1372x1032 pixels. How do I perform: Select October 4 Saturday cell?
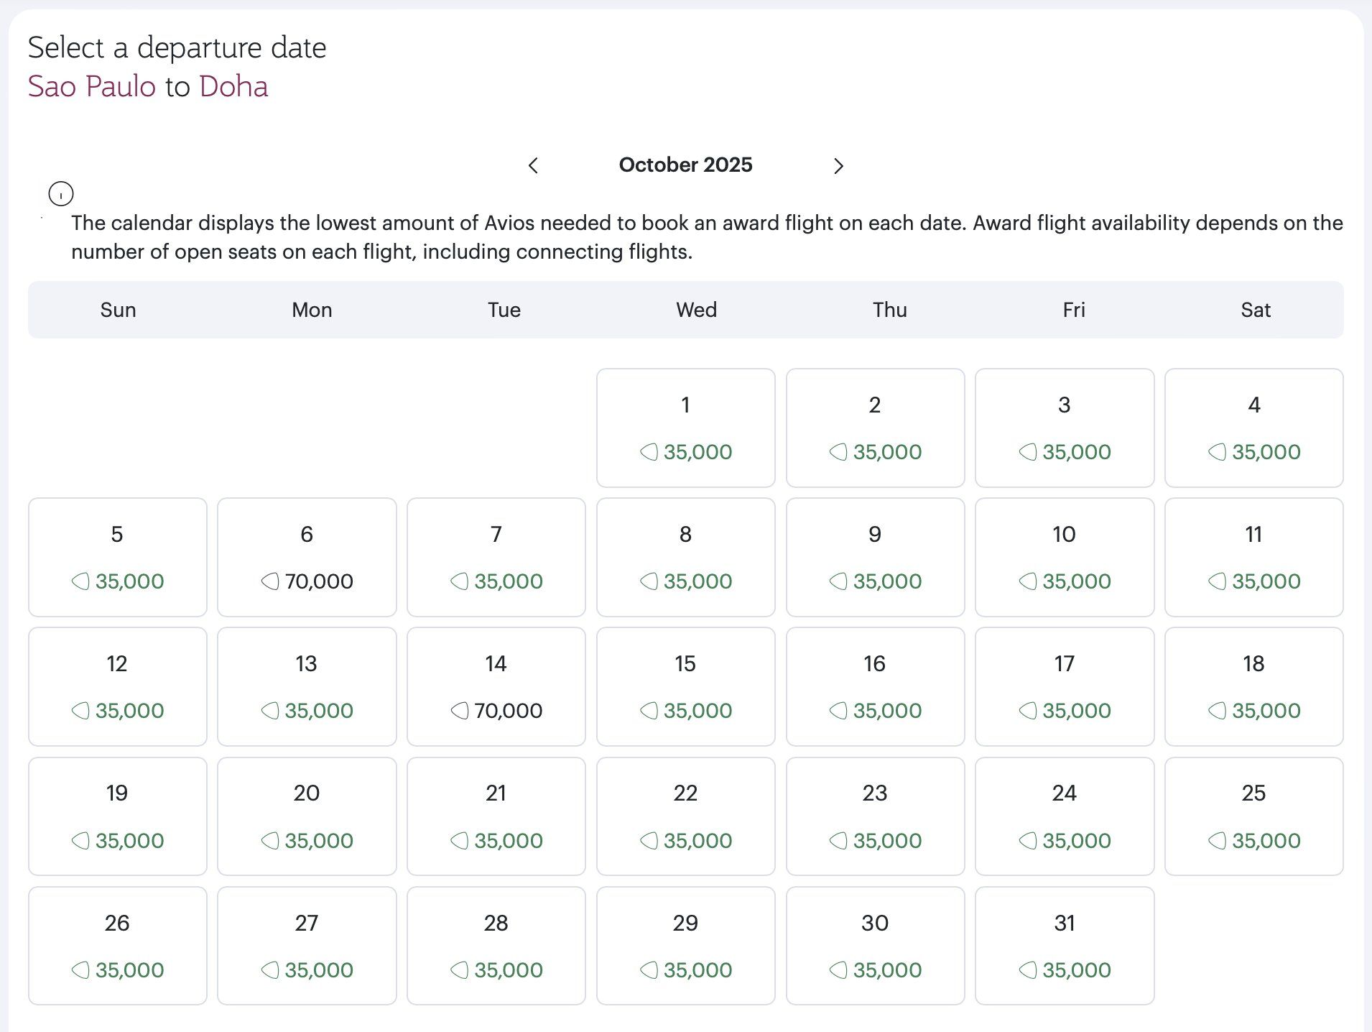(x=1254, y=428)
